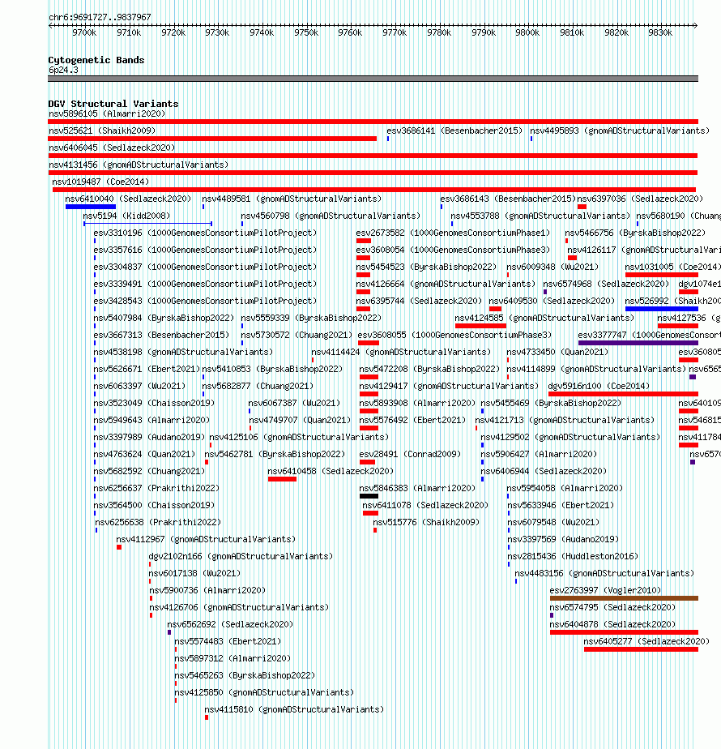Select the brown bar under esv2763997 (Vogler2010)
Image resolution: width=721 pixels, height=749 pixels.
click(x=624, y=598)
